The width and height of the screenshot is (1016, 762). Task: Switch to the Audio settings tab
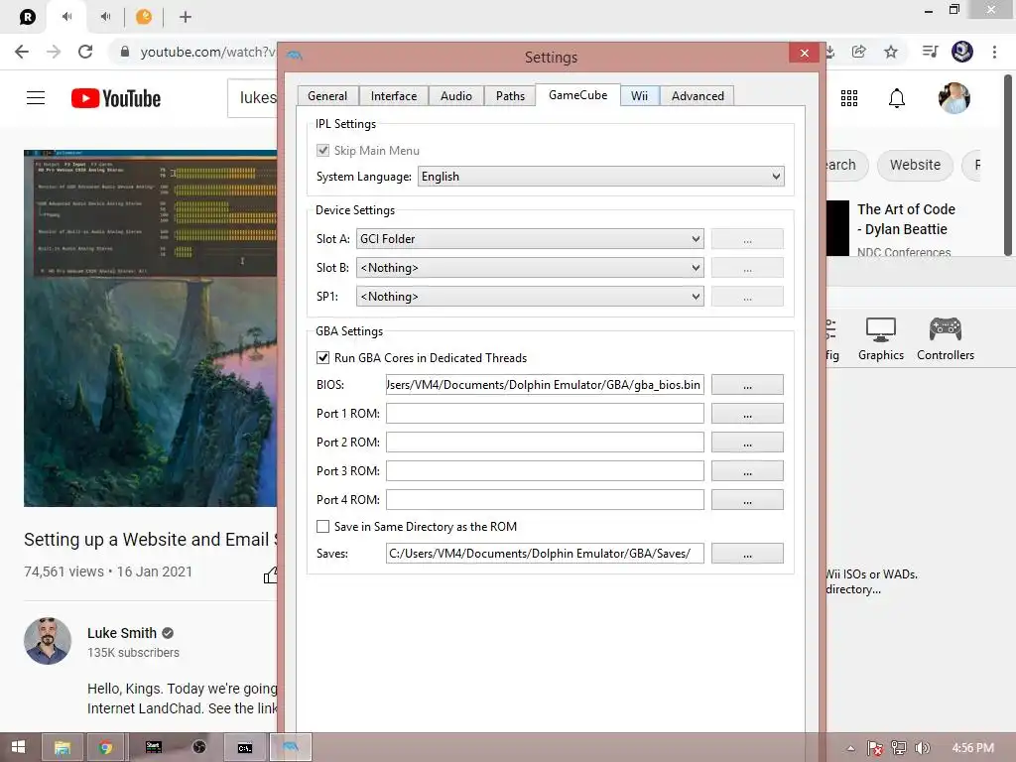(456, 96)
